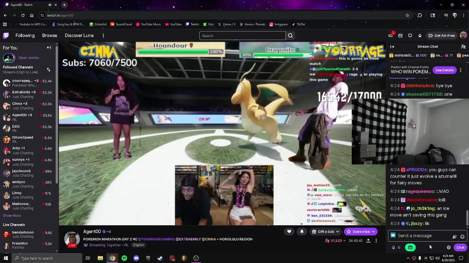Click Agent00 streamer avatar with LIVE badge
The width and height of the screenshot is (469, 263).
point(72,239)
